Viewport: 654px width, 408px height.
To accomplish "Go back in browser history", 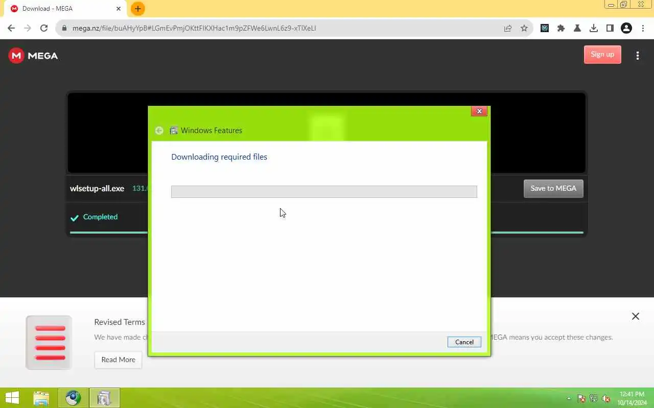I will coord(11,28).
